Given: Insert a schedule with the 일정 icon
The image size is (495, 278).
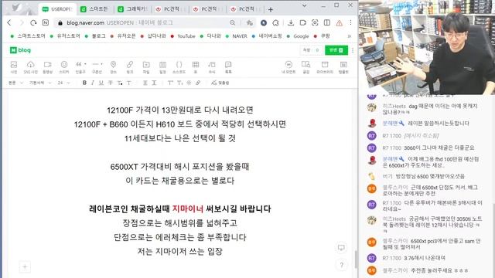Looking at the screenshot, I should [162, 67].
